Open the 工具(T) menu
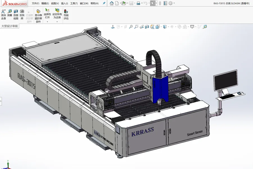Screen dimensions: 253x169 (74, 3)
